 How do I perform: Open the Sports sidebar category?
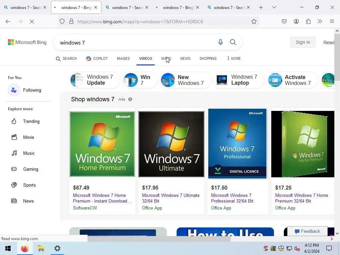[x=24, y=185]
